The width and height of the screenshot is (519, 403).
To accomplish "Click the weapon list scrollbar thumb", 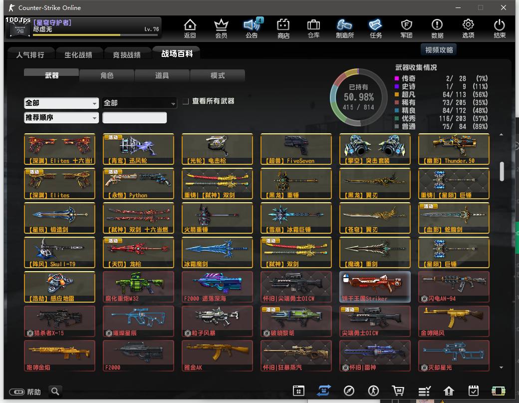I will click(x=502, y=171).
